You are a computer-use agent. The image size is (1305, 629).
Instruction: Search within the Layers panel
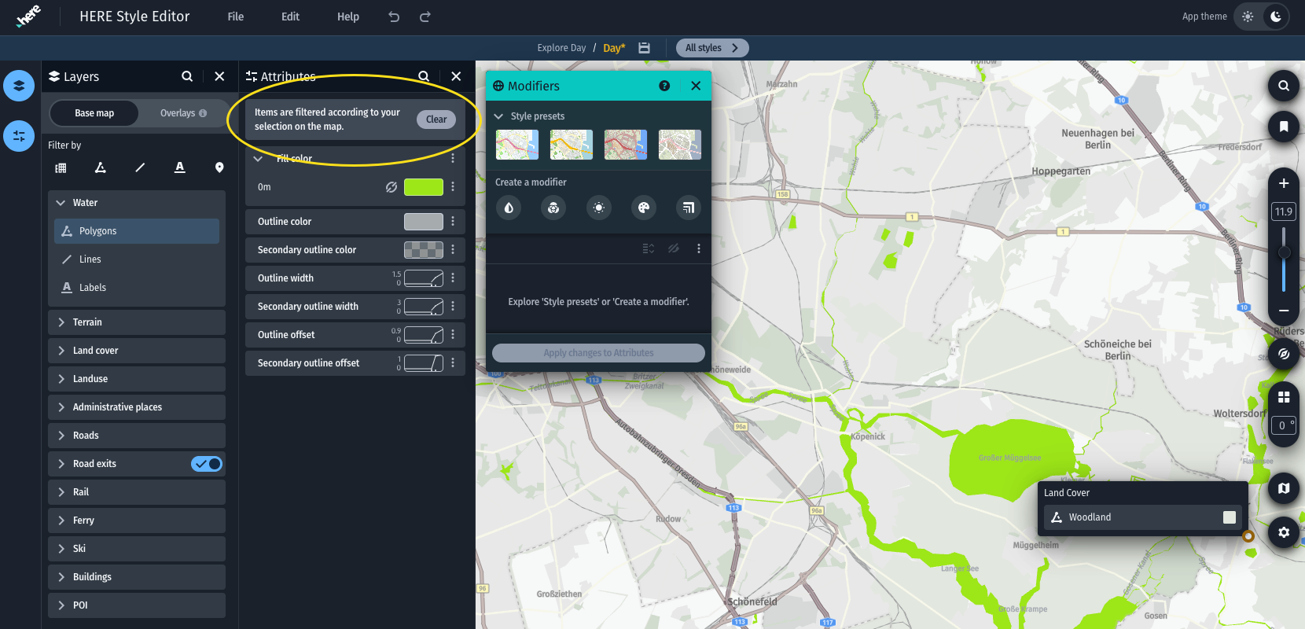click(187, 76)
